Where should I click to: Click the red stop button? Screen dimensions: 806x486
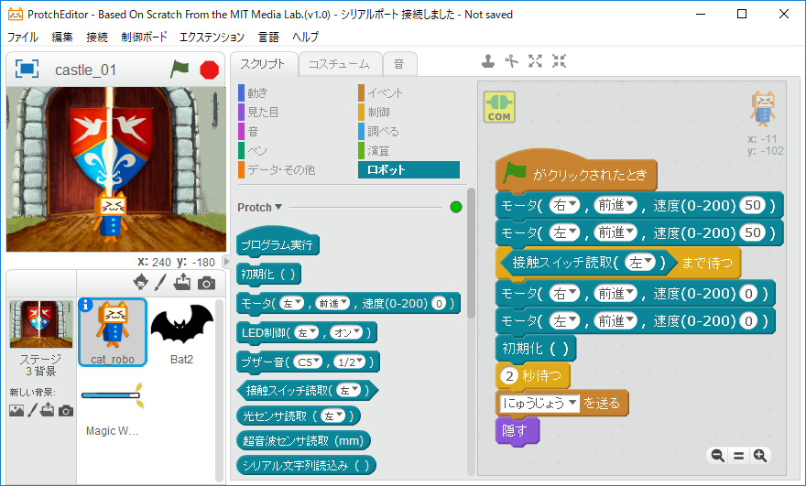209,70
